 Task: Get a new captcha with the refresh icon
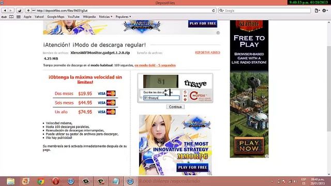[185, 92]
